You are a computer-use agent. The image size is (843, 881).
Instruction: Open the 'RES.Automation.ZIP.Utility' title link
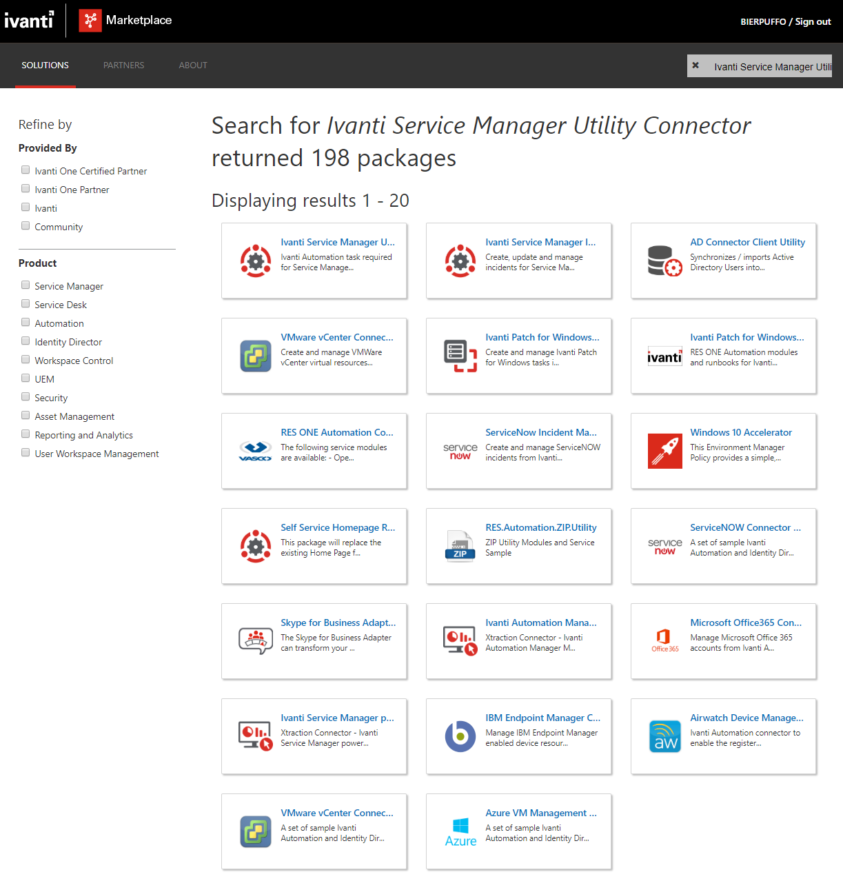click(x=541, y=527)
